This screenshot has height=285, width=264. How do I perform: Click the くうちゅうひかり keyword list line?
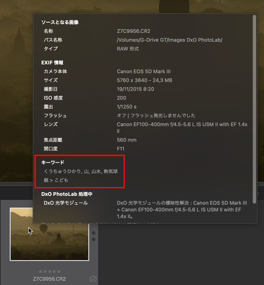81,171
